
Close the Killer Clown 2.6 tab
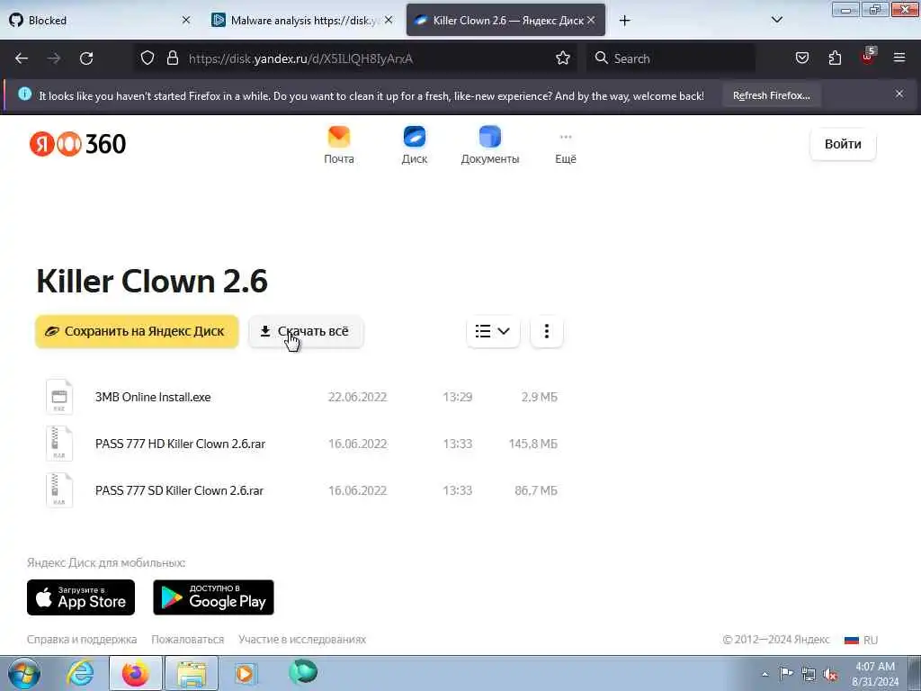click(591, 20)
